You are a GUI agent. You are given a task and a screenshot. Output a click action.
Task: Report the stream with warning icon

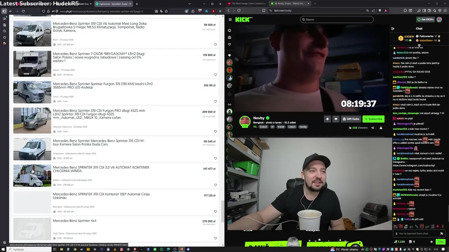pyautogui.click(x=381, y=128)
